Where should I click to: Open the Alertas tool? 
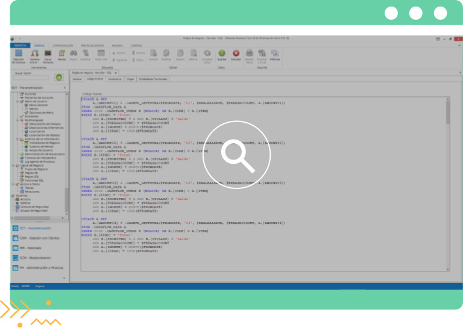(x=61, y=55)
